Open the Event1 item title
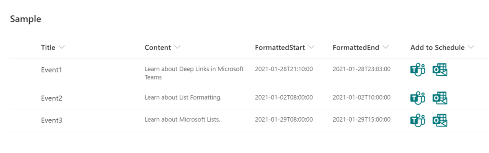The width and height of the screenshot is (489, 153). 52,70
